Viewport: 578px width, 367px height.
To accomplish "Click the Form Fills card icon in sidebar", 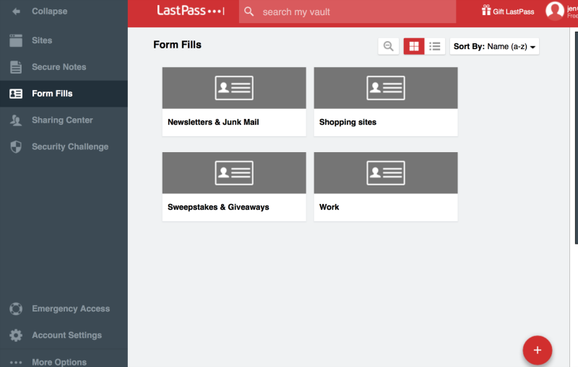I will 16,94.
